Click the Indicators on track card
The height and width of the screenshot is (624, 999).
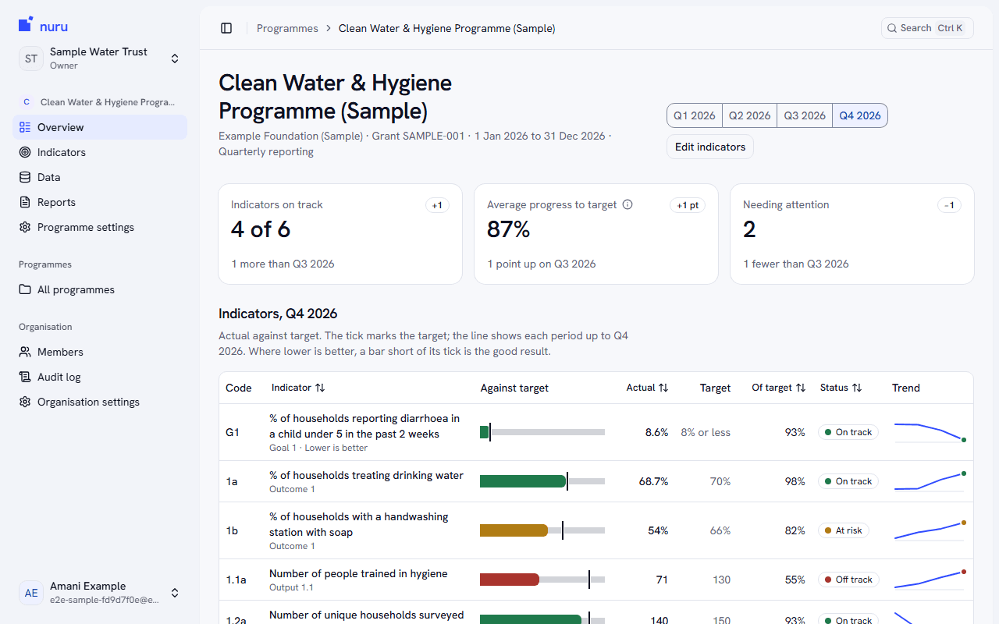coord(340,234)
